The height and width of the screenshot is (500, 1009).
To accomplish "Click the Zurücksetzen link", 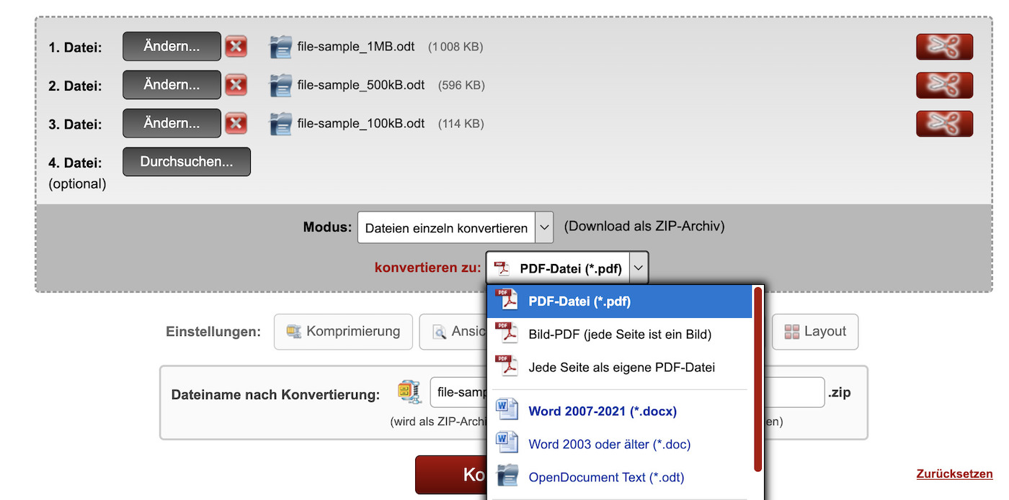I will coord(954,473).
